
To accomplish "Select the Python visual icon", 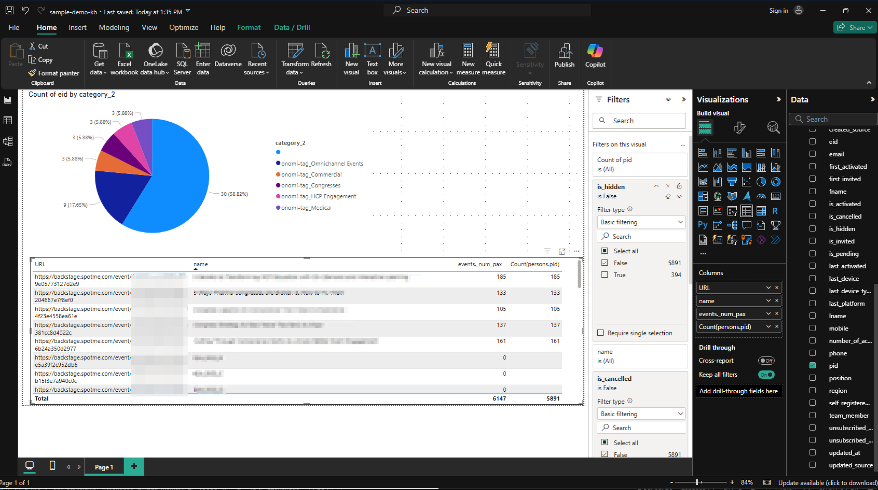I will click(x=702, y=225).
